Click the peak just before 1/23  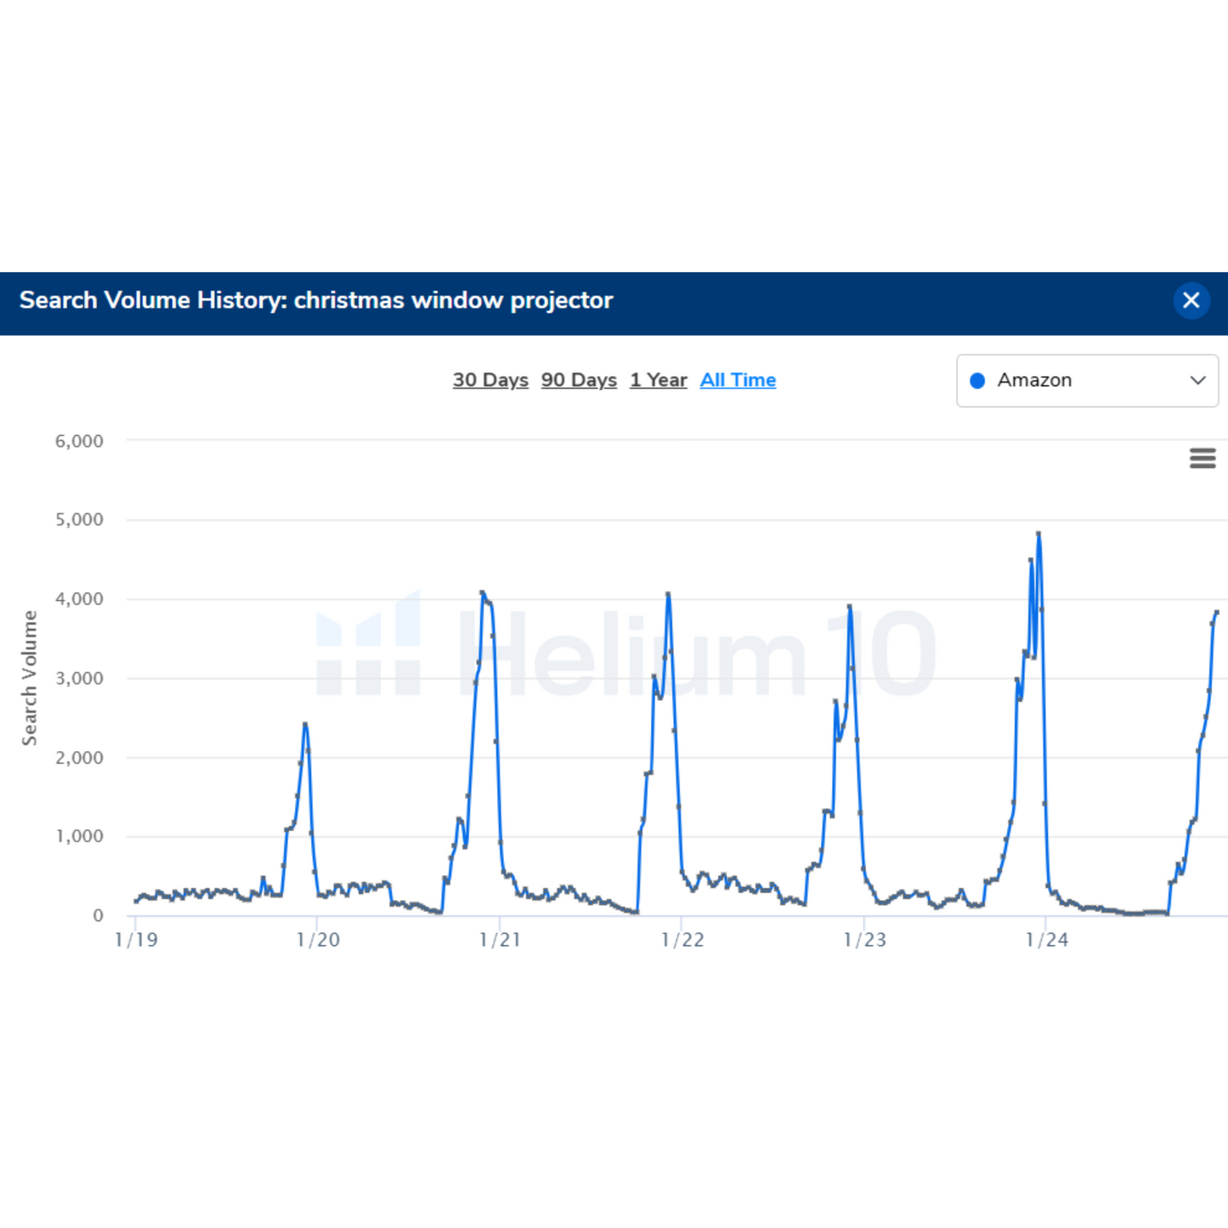[850, 607]
